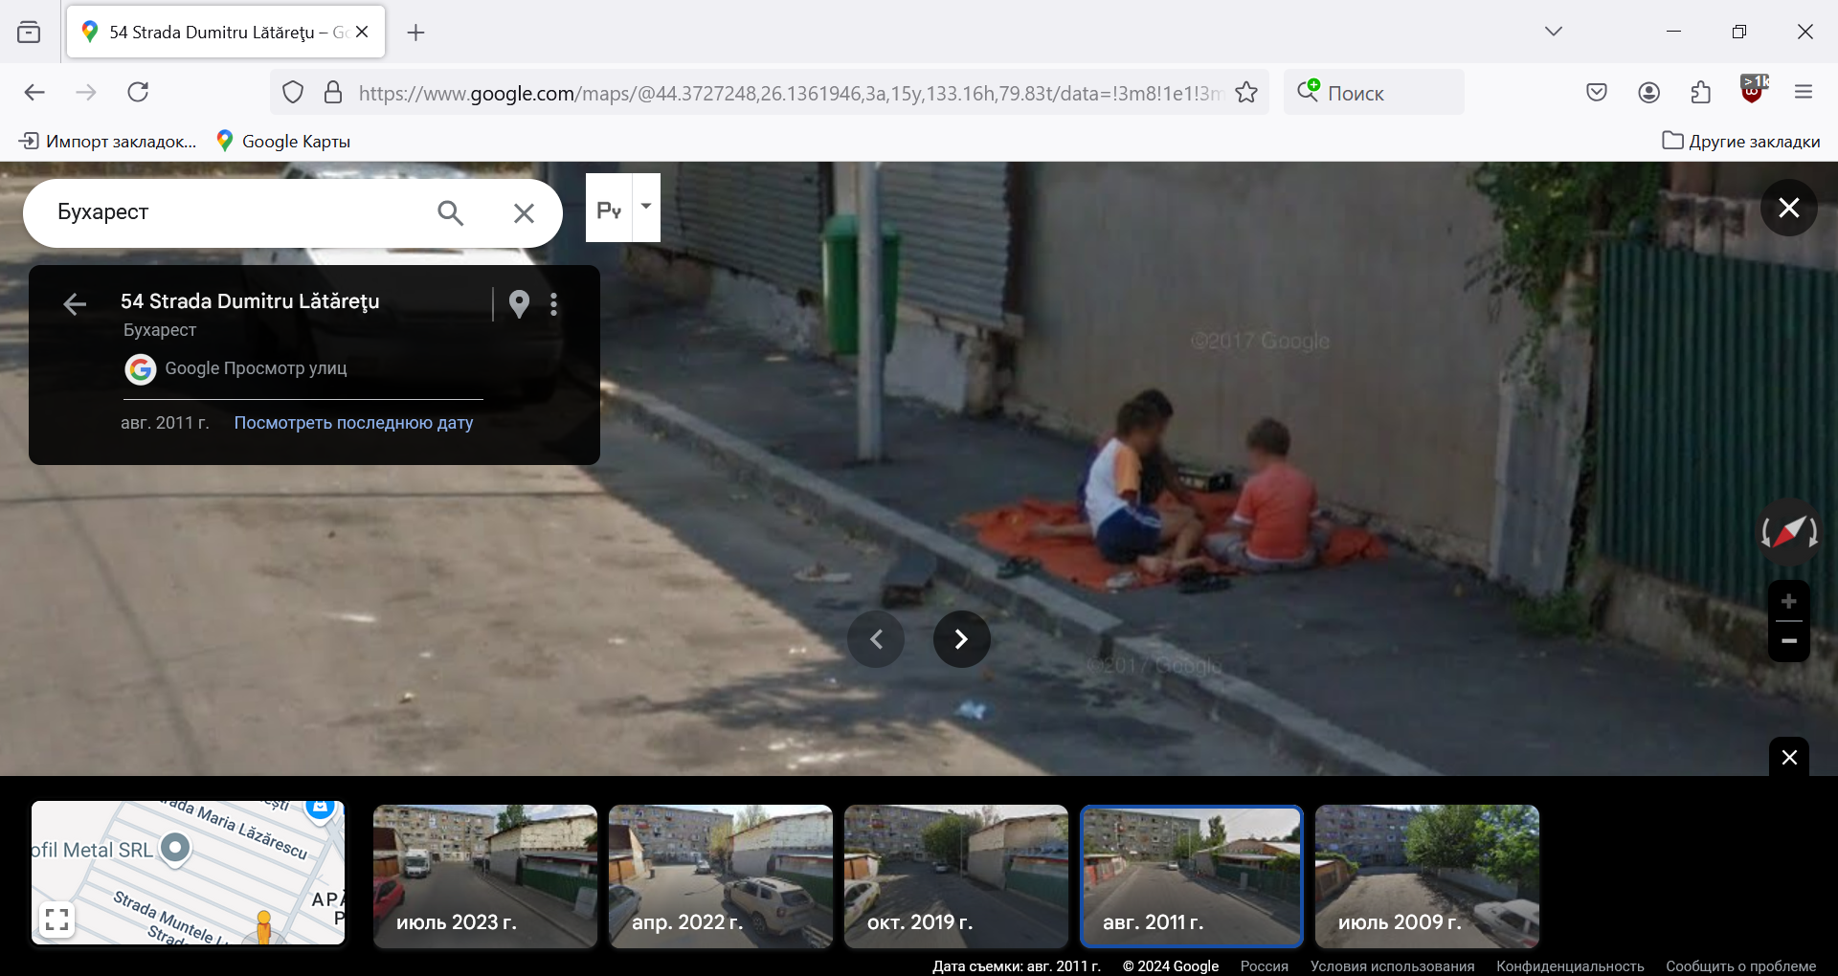Go forward to the next page

click(x=86, y=92)
